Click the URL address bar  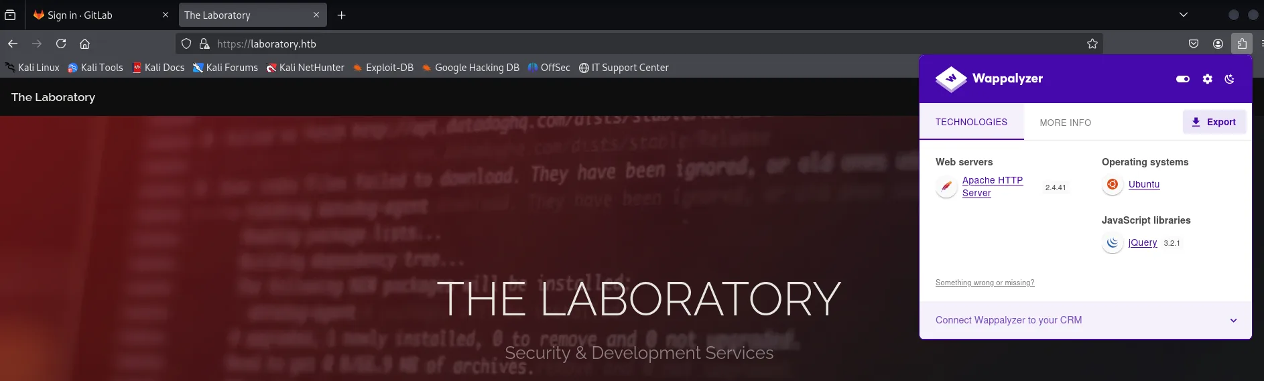[640, 44]
